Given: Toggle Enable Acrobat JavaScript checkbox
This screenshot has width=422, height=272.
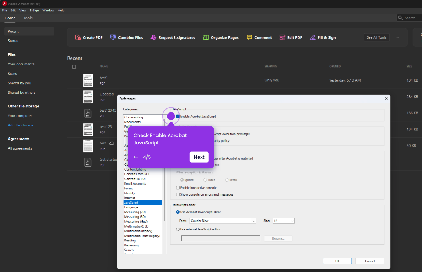Looking at the screenshot, I should coord(178,117).
